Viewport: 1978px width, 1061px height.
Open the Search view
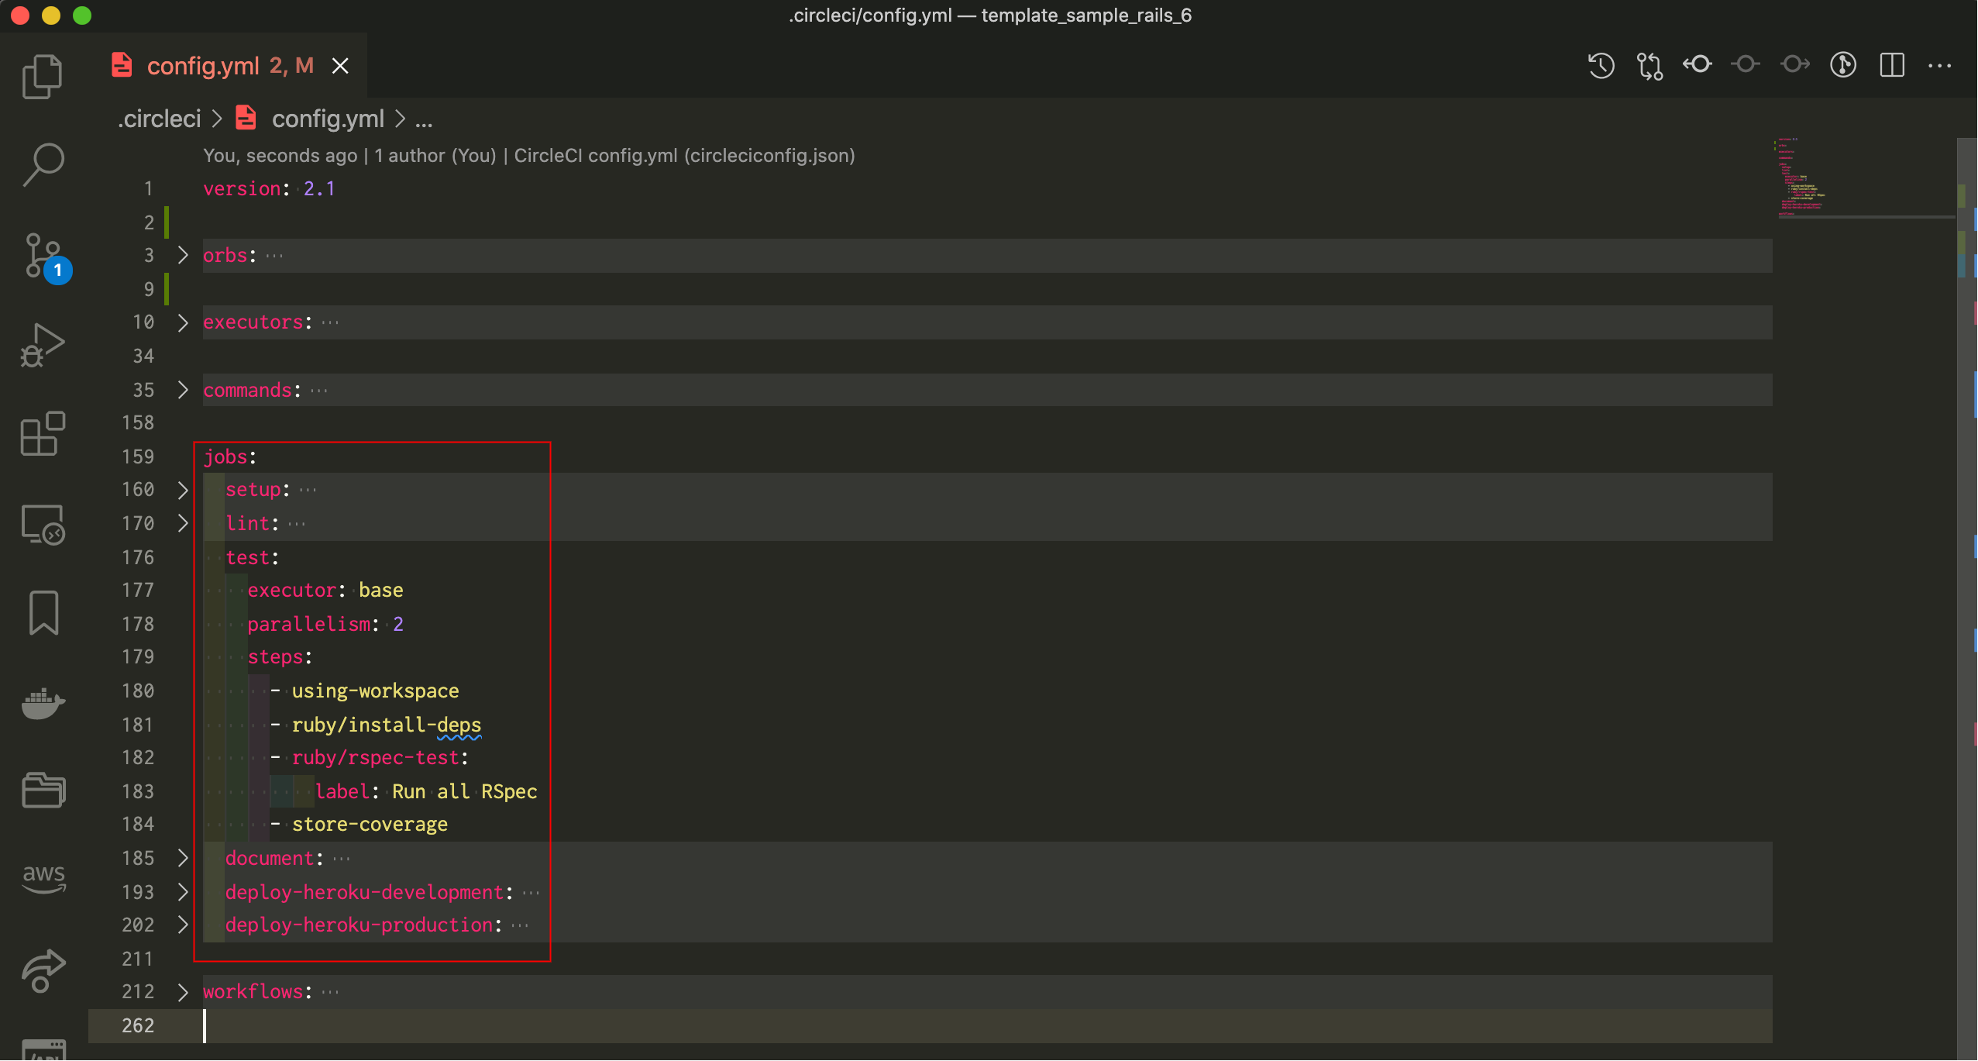point(43,164)
